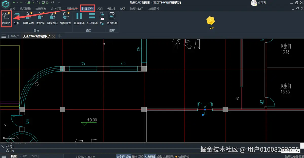Image resolution: width=304 pixels, height=158 pixels.
Task: Open the 项目 ribbon tab
Action: [100, 9]
